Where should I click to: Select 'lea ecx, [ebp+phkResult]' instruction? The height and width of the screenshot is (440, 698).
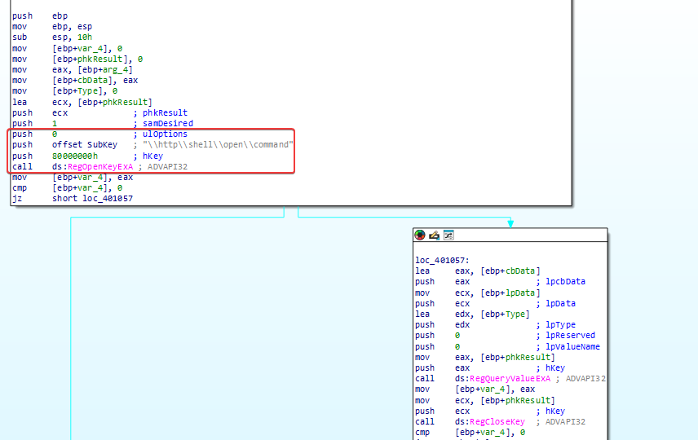(x=82, y=102)
